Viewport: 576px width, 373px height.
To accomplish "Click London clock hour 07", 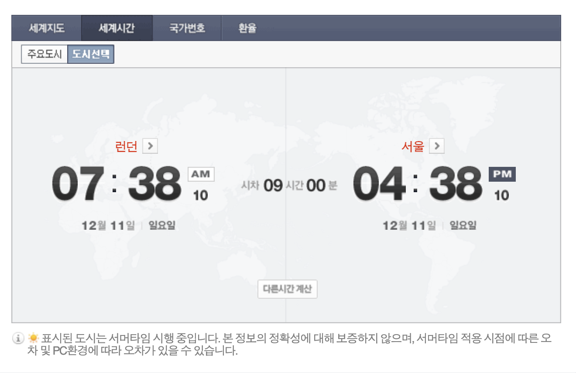I will (x=78, y=184).
